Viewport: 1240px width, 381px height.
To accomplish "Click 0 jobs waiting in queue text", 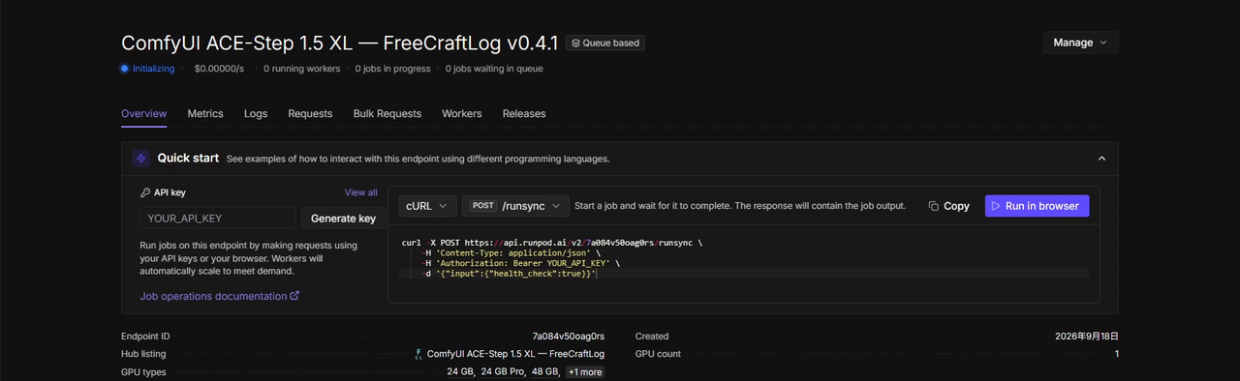I will pos(494,69).
